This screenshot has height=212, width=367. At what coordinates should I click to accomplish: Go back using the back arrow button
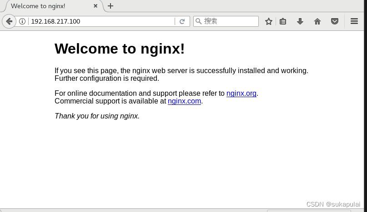(x=9, y=21)
